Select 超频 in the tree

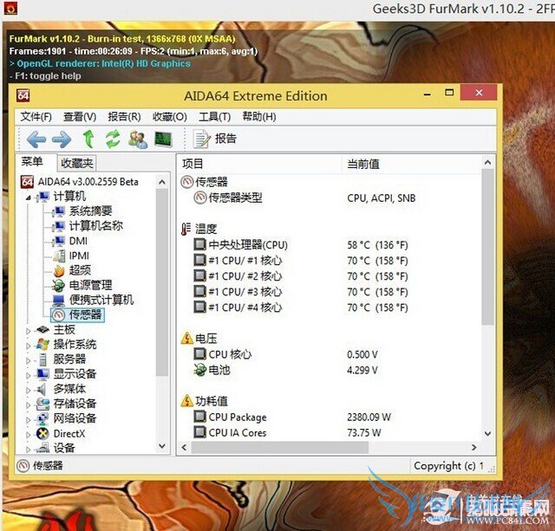tap(80, 270)
